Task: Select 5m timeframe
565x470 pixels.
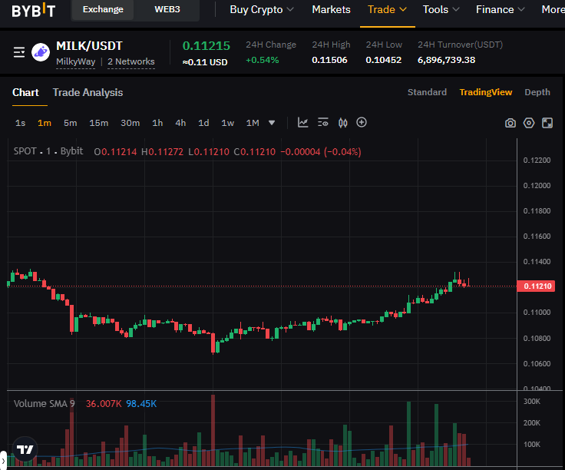Action: pyautogui.click(x=71, y=123)
